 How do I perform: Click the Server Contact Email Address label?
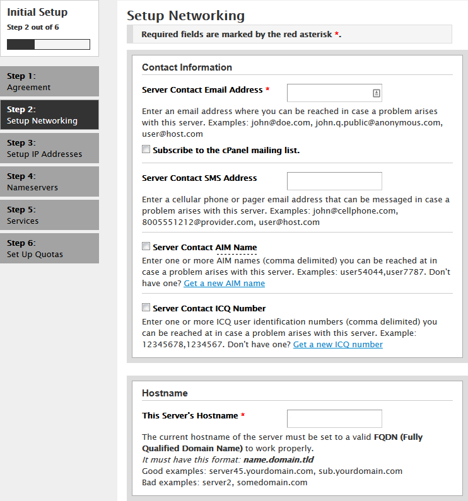pos(202,89)
